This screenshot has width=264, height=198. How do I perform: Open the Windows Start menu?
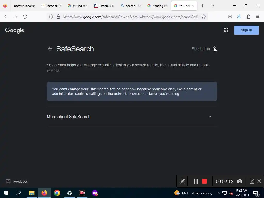click(6, 193)
